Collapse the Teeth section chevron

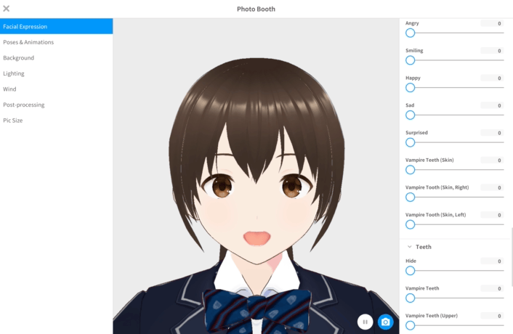click(409, 247)
